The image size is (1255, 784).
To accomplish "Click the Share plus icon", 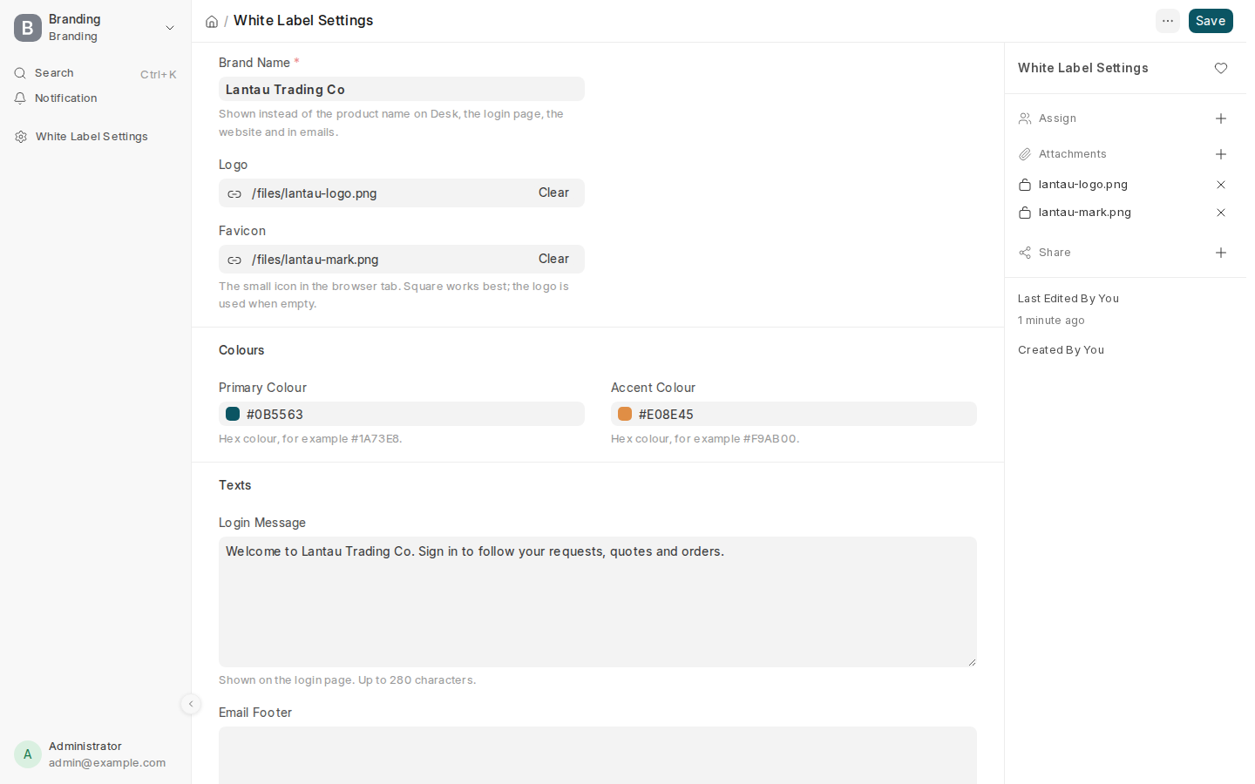I will click(x=1221, y=253).
